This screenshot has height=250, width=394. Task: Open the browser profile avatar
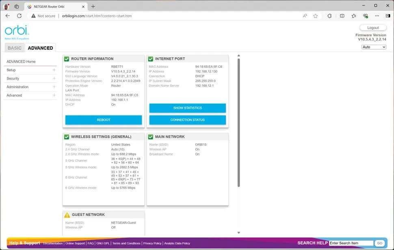[x=6, y=7]
